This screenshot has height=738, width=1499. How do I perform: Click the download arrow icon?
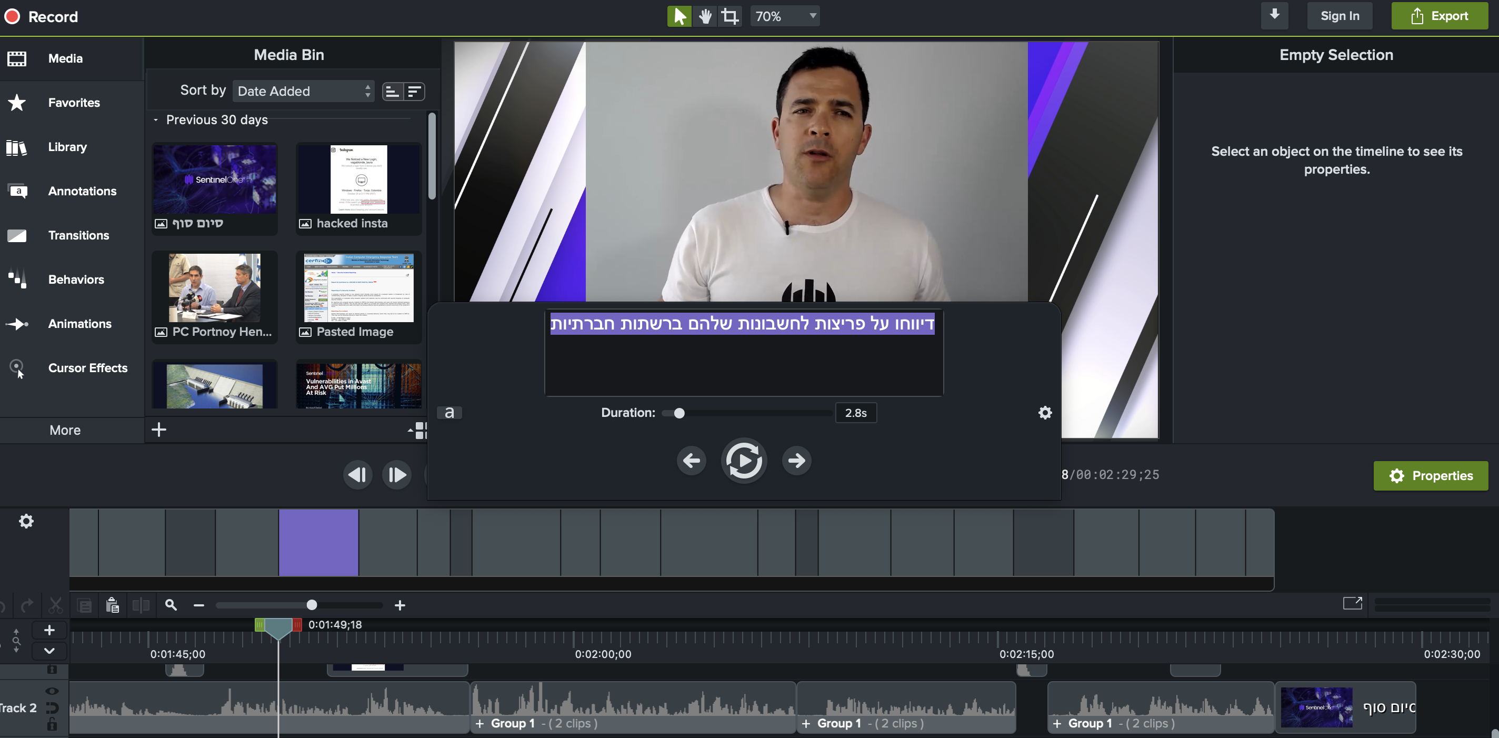point(1274,15)
